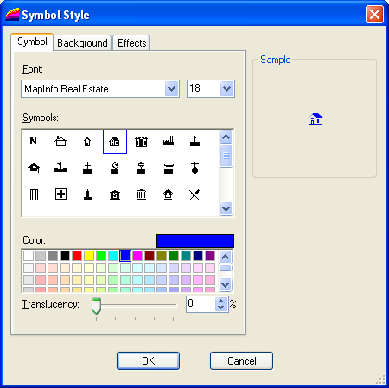
Task: Choose the medical cross box symbol
Action: pos(61,194)
